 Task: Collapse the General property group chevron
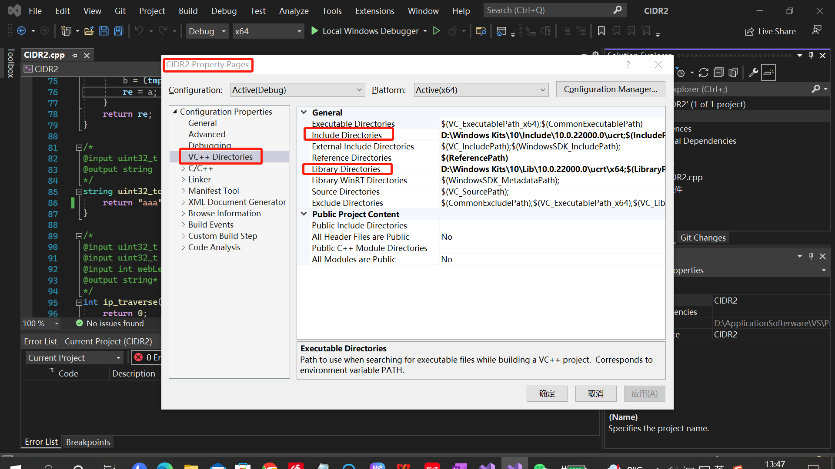[x=304, y=112]
